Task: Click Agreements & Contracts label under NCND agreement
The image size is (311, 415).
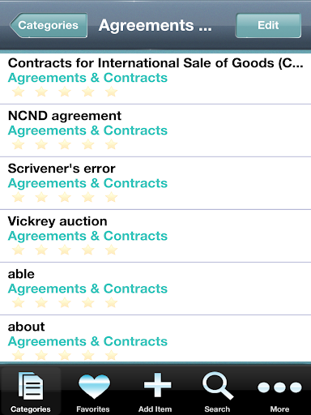Action: click(87, 130)
